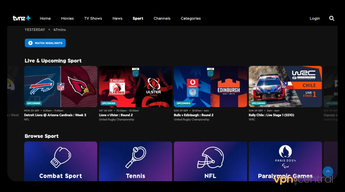The height and width of the screenshot is (192, 345).
Task: Open the partially visible Ospreys card
Action: 330,86
